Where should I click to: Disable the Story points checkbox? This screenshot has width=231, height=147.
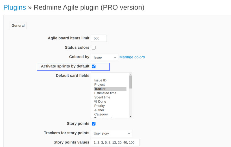(94, 124)
